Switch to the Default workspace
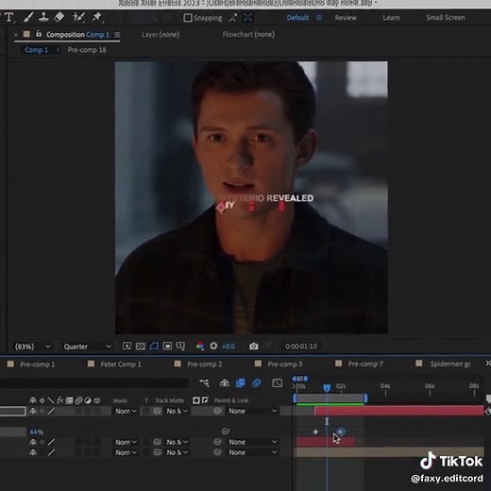This screenshot has height=491, width=491. click(x=297, y=18)
